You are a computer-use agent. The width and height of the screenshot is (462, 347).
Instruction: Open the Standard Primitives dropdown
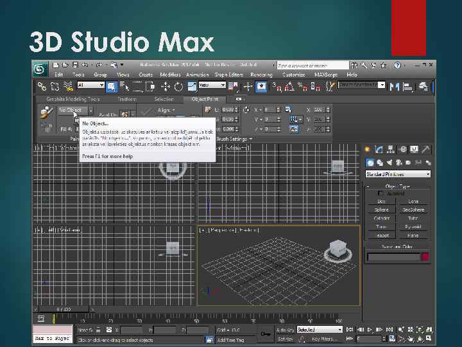tap(398, 174)
